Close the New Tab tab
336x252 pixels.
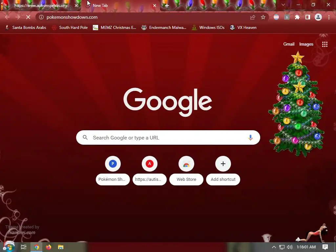155,6
